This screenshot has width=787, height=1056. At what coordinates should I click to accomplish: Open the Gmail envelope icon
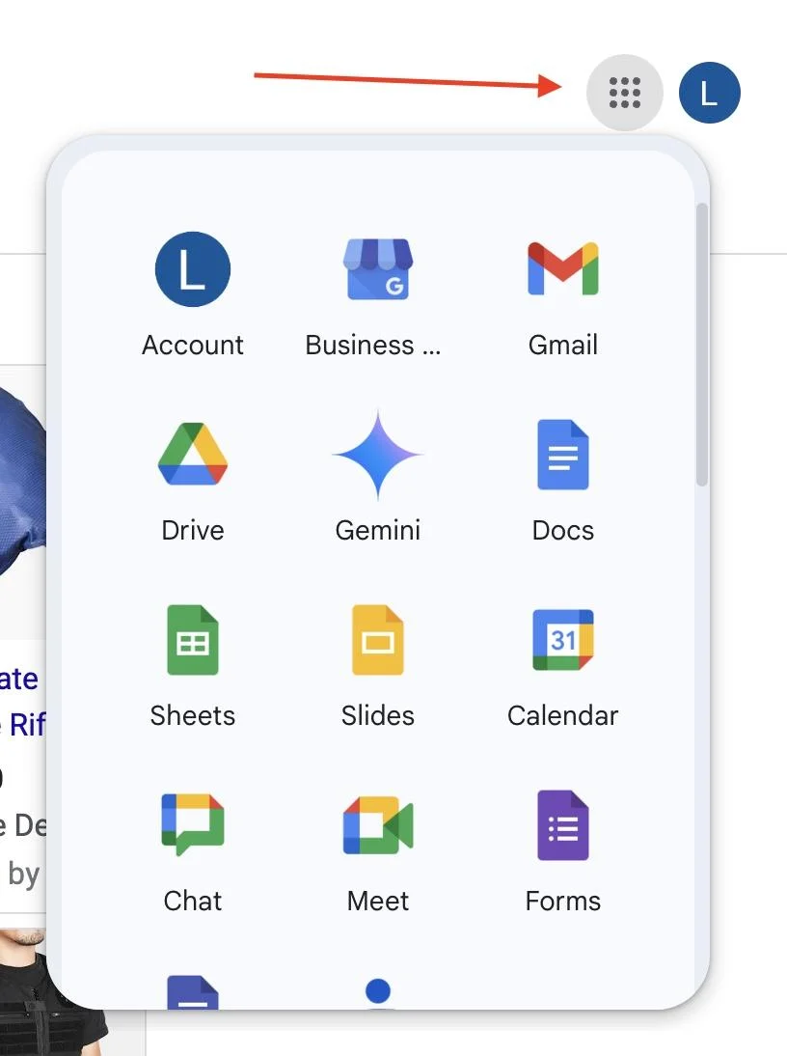coord(563,268)
